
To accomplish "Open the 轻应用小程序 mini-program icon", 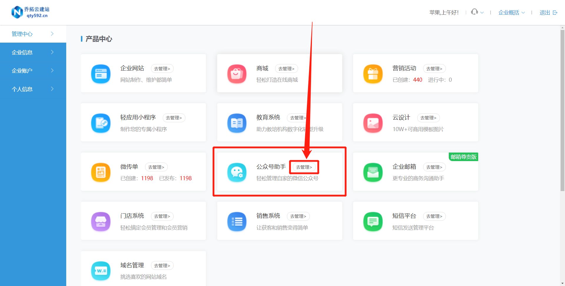I will (101, 123).
